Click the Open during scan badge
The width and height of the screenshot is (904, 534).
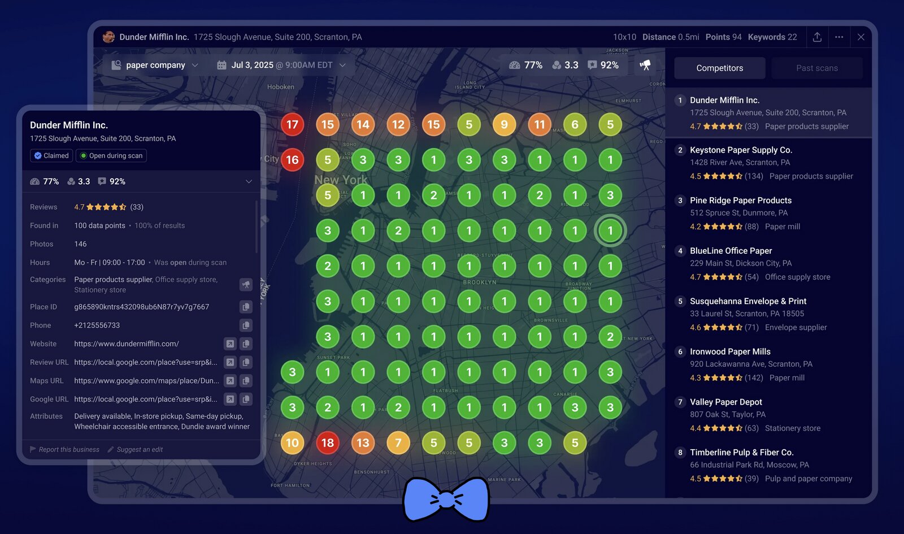[111, 155]
